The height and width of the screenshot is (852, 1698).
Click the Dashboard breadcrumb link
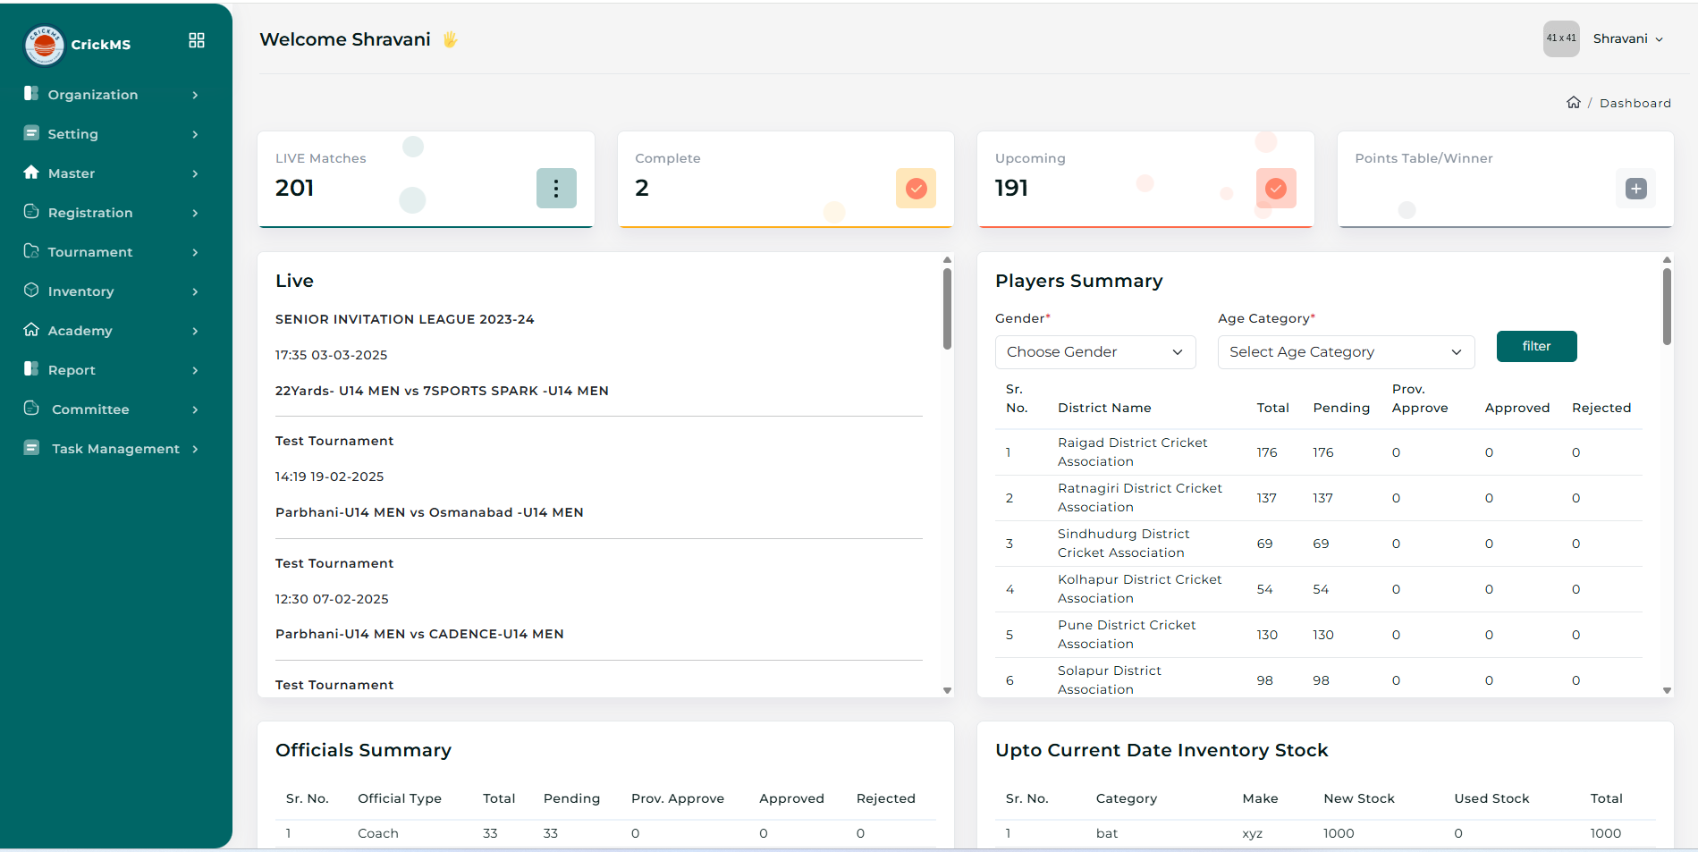(1635, 103)
